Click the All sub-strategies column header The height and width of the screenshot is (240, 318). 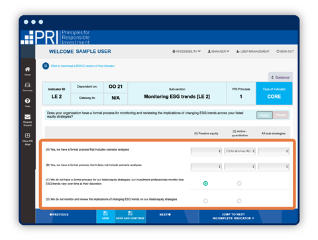tap(274, 134)
